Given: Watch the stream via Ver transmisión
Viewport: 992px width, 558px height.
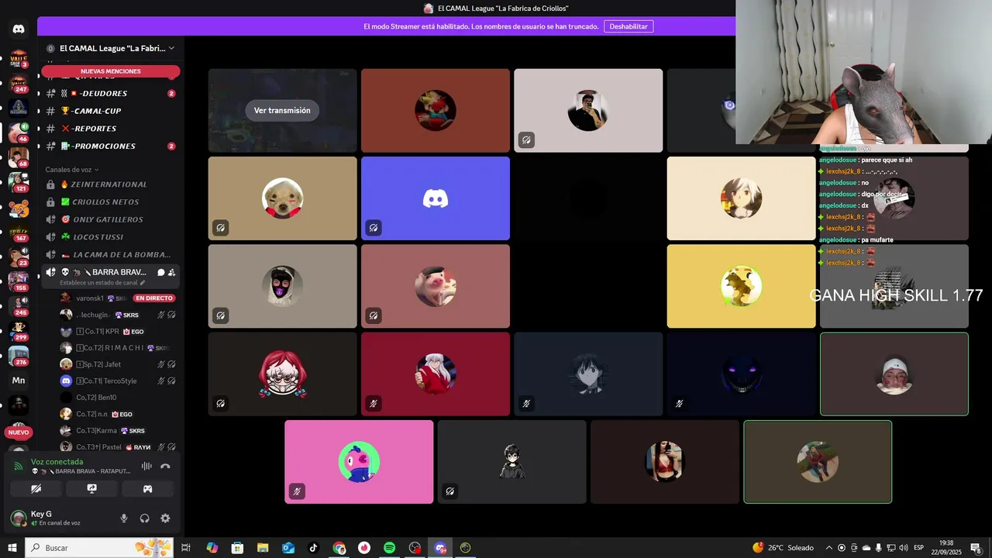Looking at the screenshot, I should click(x=282, y=110).
